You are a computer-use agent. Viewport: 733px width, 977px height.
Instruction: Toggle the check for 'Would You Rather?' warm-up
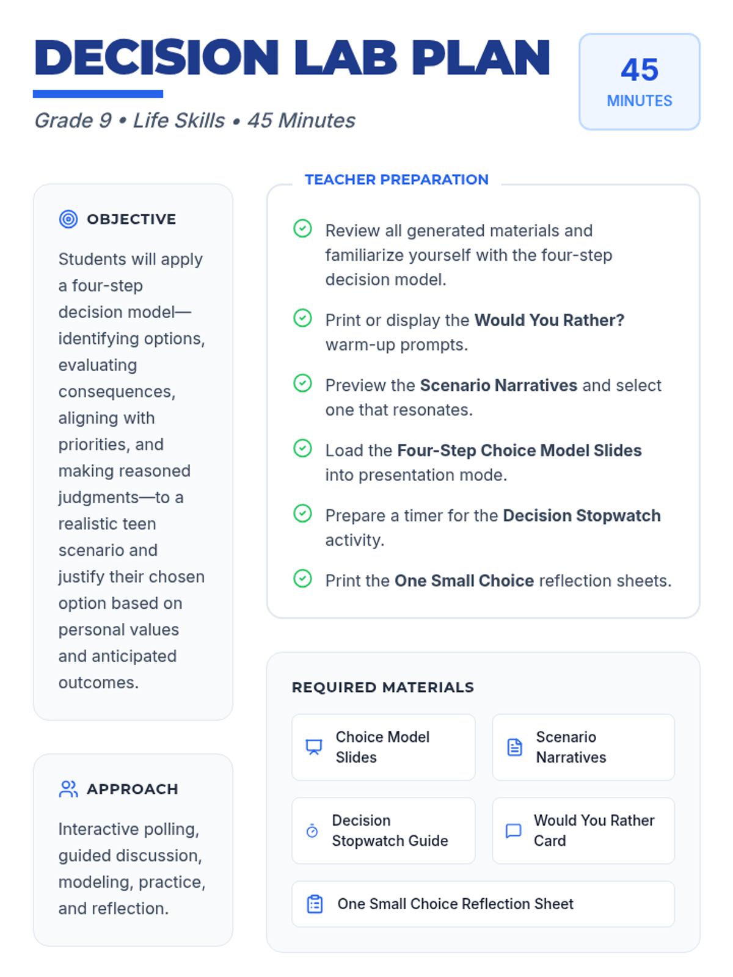click(x=303, y=318)
